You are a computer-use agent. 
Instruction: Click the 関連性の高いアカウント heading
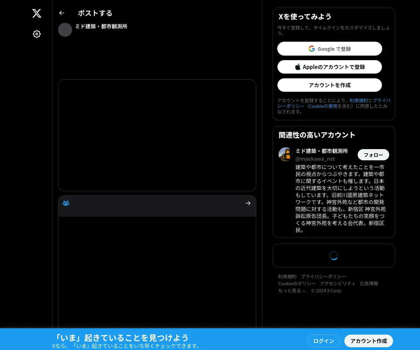[x=317, y=135]
